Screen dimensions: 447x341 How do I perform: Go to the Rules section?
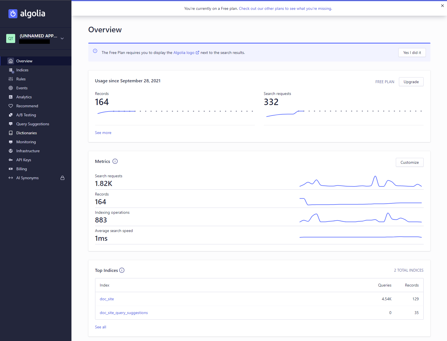(x=36, y=79)
